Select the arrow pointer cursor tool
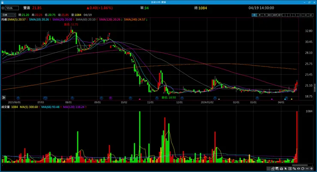This screenshot has width=317, height=172. coord(285,169)
